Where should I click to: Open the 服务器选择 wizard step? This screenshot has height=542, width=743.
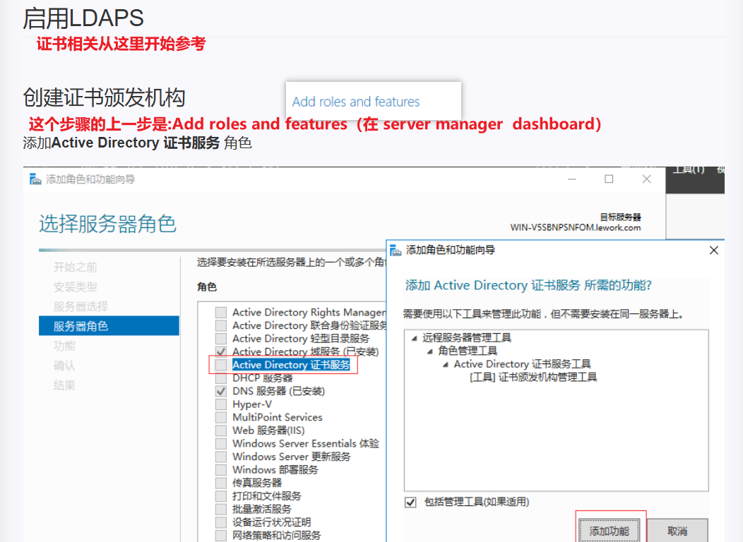(81, 307)
